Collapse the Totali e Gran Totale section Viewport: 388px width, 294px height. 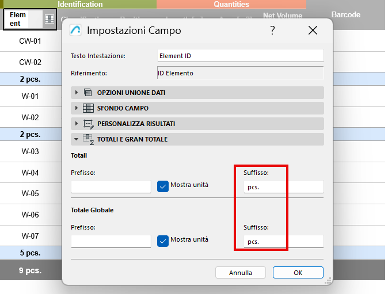point(76,139)
